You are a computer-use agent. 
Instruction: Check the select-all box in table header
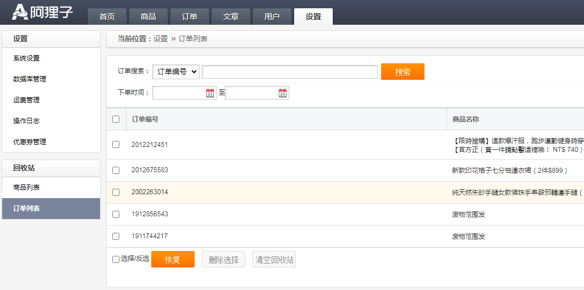pyautogui.click(x=115, y=119)
